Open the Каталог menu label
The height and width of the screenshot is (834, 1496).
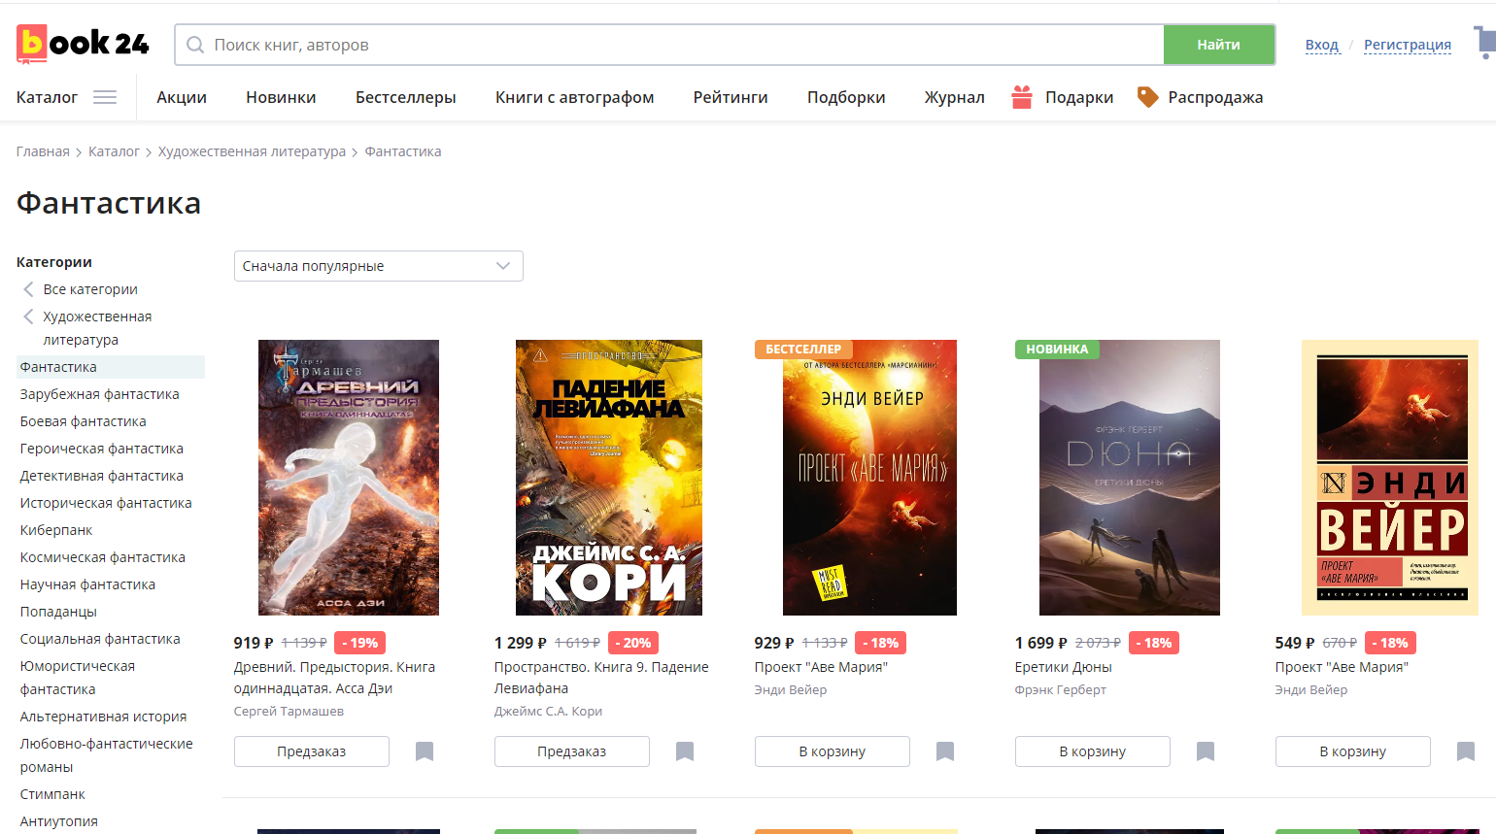(x=47, y=97)
